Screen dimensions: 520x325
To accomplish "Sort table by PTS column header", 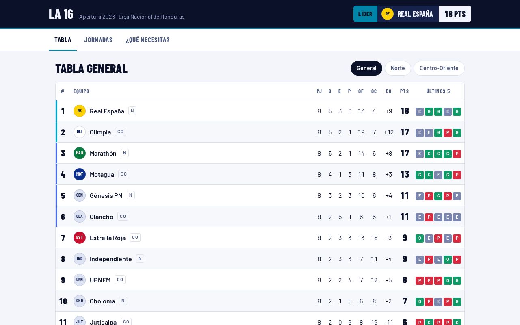I will click(x=404, y=91).
